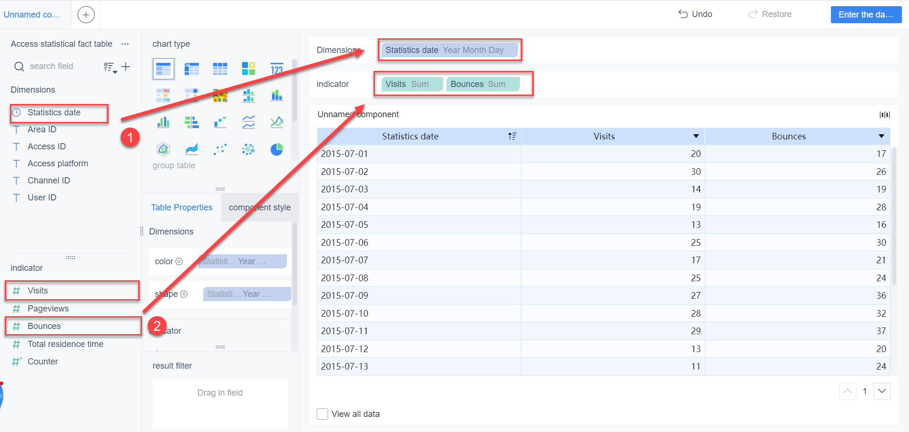Open color settings gear icon
The image size is (909, 432).
tap(179, 261)
